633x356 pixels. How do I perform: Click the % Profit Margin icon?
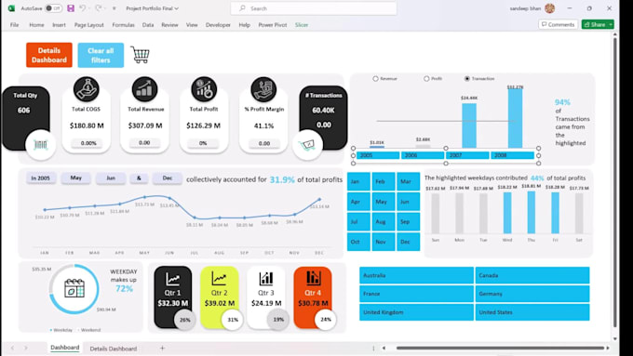tap(263, 89)
